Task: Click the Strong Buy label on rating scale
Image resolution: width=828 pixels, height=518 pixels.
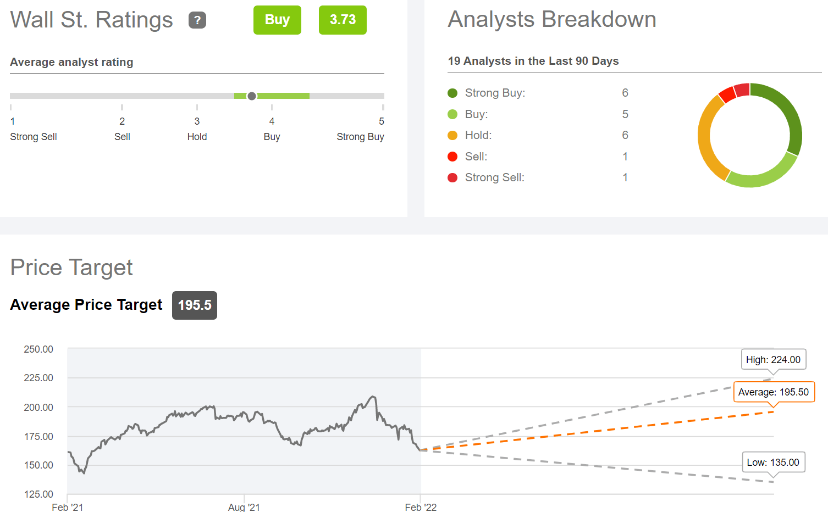Action: click(x=360, y=137)
